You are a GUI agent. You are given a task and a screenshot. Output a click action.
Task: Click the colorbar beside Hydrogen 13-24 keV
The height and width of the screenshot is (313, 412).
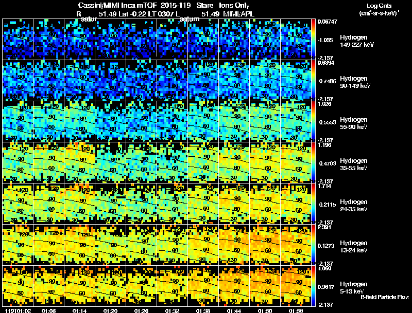click(x=313, y=245)
